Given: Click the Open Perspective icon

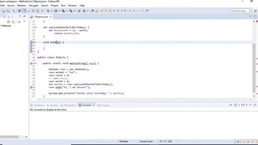Looking at the screenshot, I should click(255, 11).
